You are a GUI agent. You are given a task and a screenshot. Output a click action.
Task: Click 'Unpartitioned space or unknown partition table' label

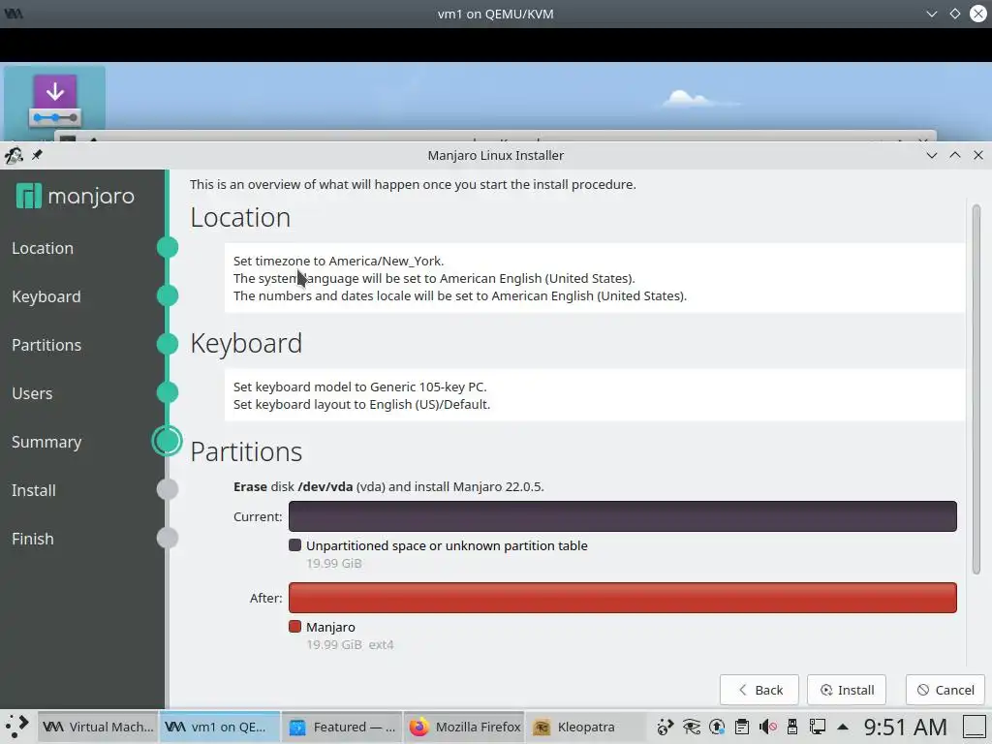[x=447, y=545]
